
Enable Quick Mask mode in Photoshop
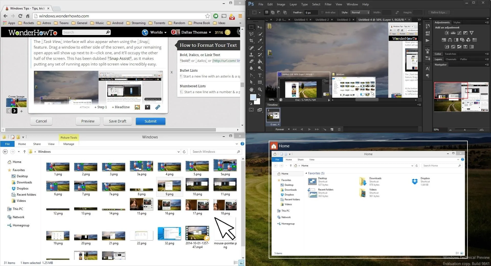(x=251, y=110)
